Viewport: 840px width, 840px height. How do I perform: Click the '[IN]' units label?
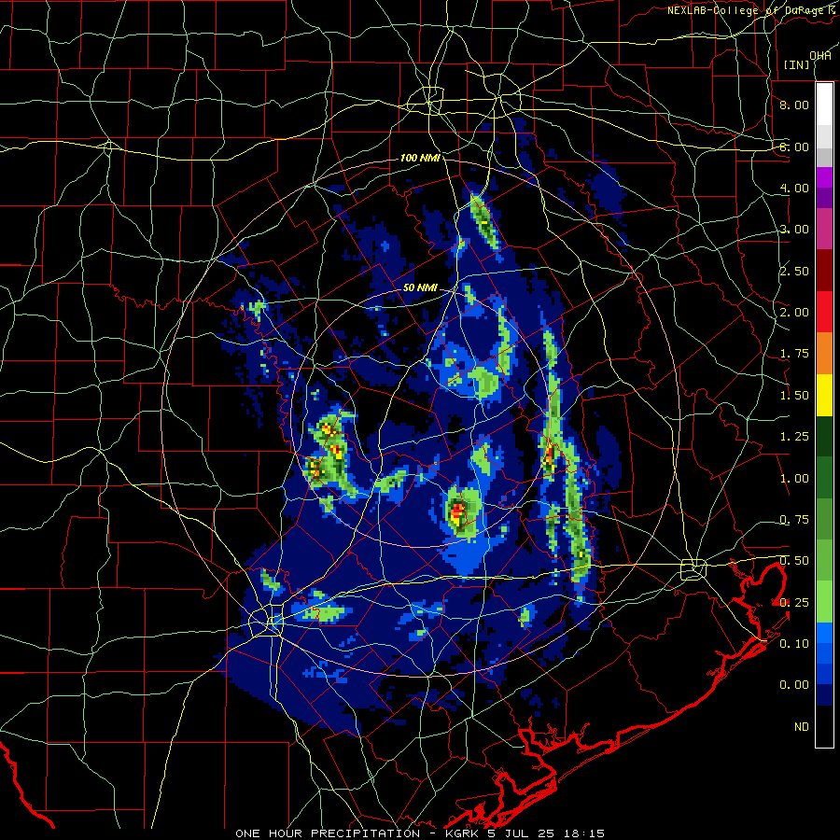click(x=797, y=64)
